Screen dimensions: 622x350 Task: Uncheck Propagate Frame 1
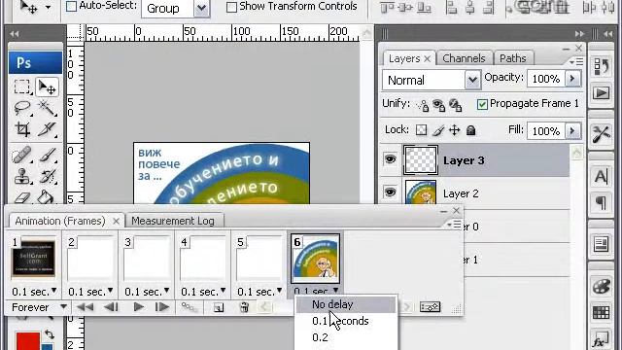(x=482, y=104)
